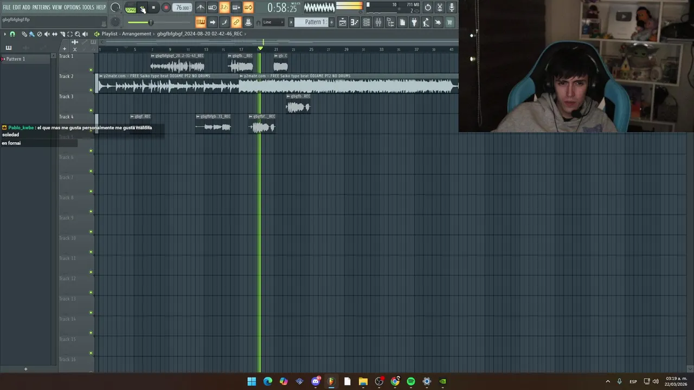This screenshot has width=694, height=390.
Task: Click the metronome icon
Action: point(201,8)
